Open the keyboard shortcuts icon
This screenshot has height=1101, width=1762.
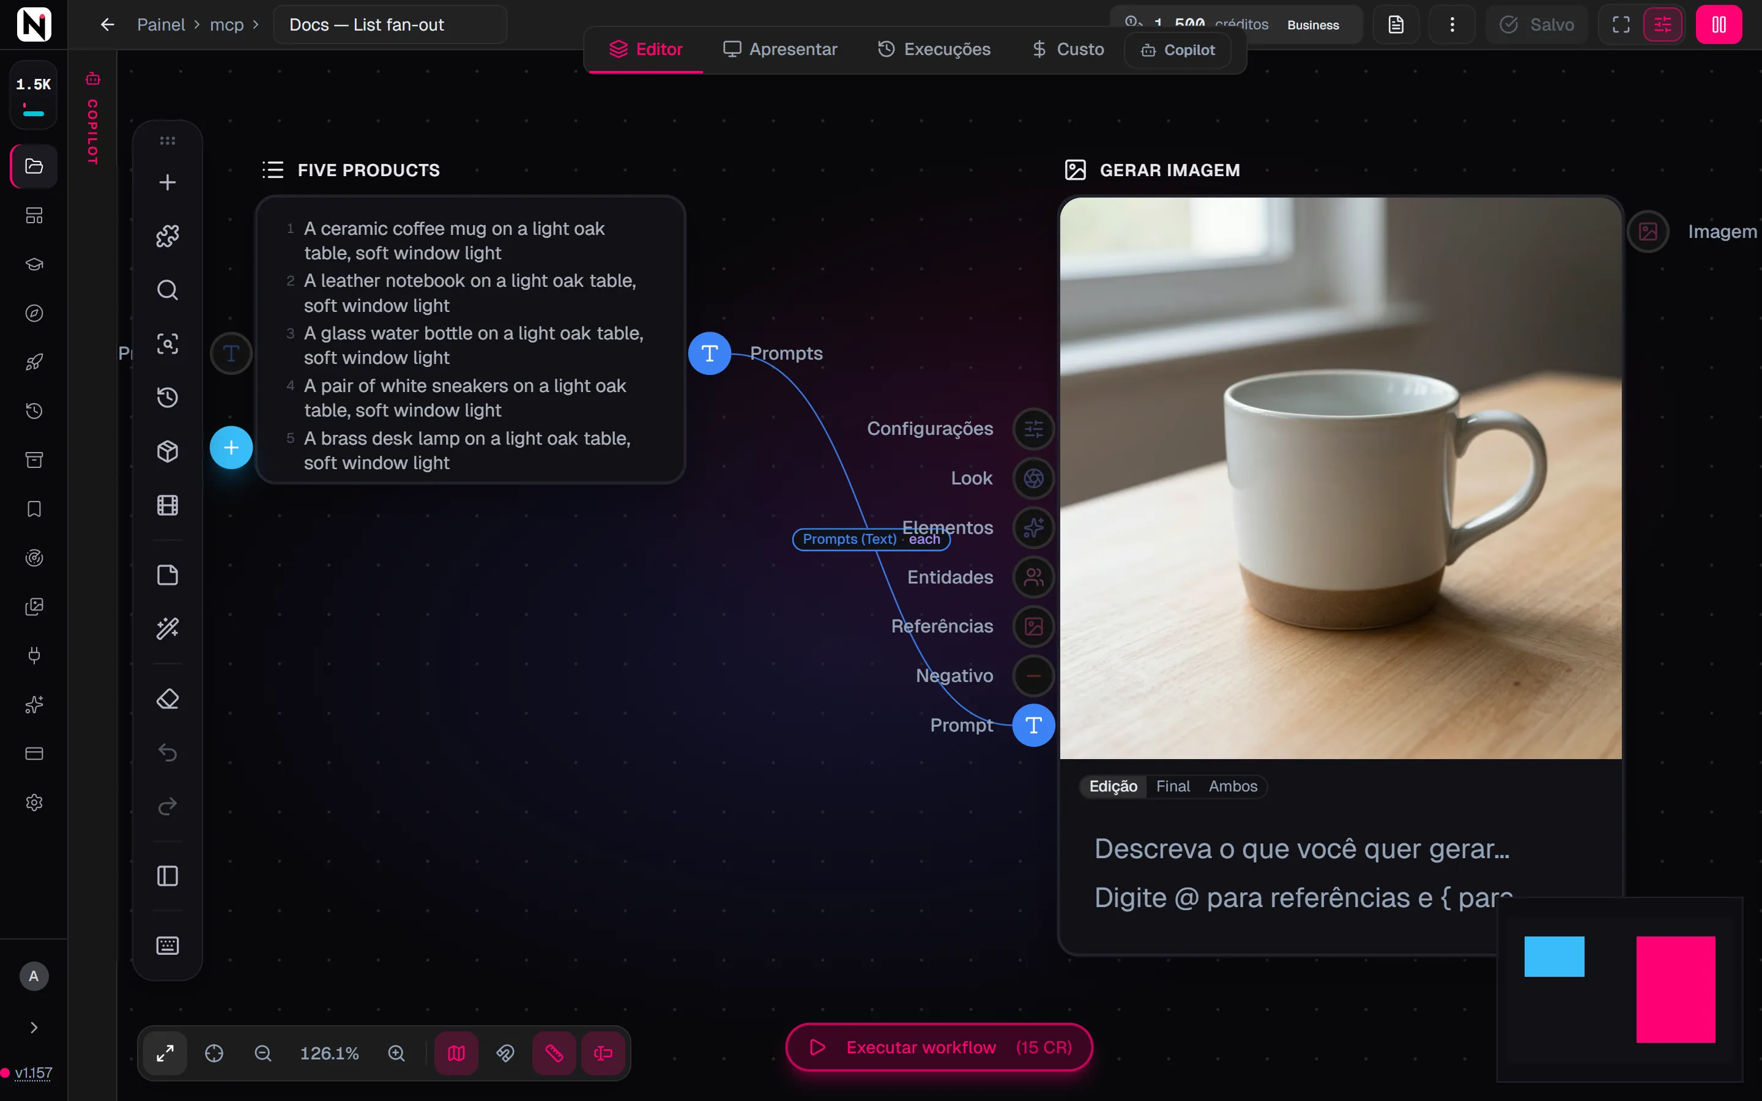click(168, 945)
